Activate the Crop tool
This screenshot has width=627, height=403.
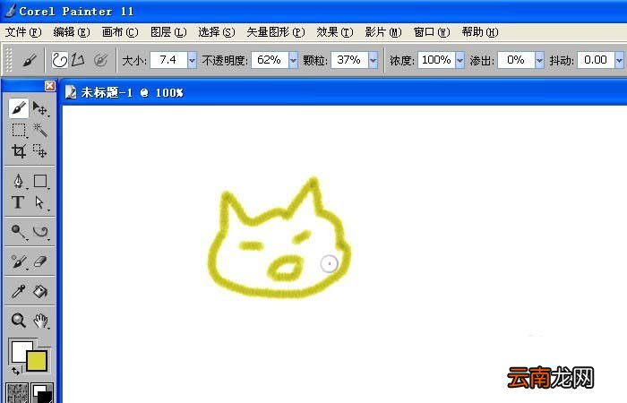click(x=19, y=151)
